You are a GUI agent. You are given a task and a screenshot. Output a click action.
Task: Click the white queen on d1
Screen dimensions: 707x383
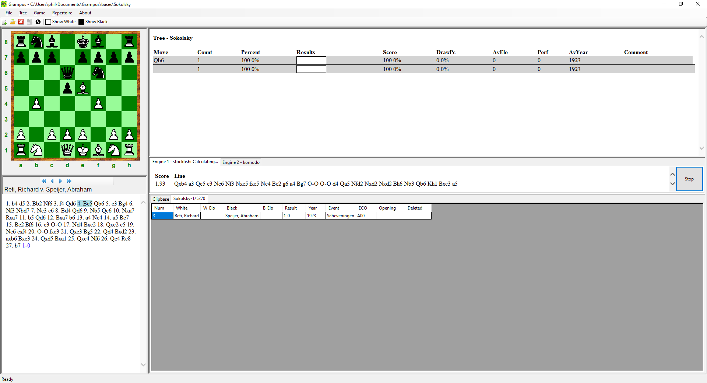[67, 150]
